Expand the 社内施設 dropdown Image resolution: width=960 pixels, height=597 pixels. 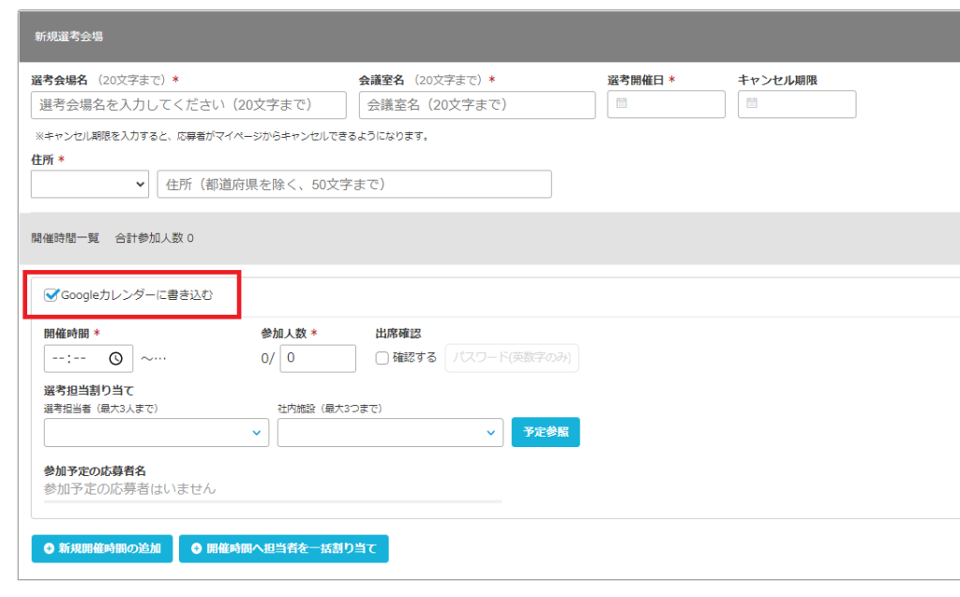click(390, 432)
